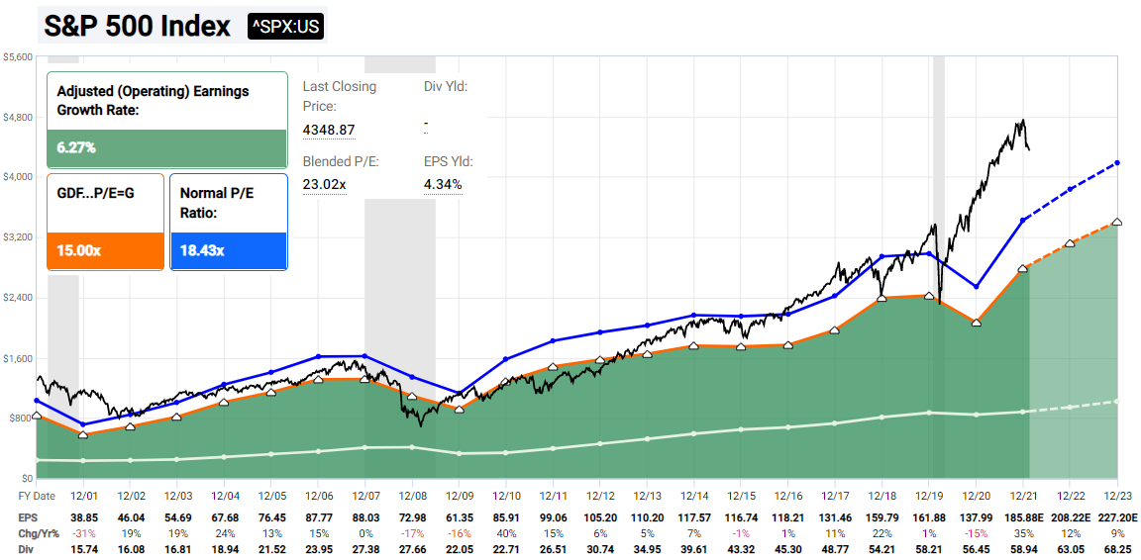The image size is (1141, 560).
Task: Click the Div Yld label
Action: [446, 86]
